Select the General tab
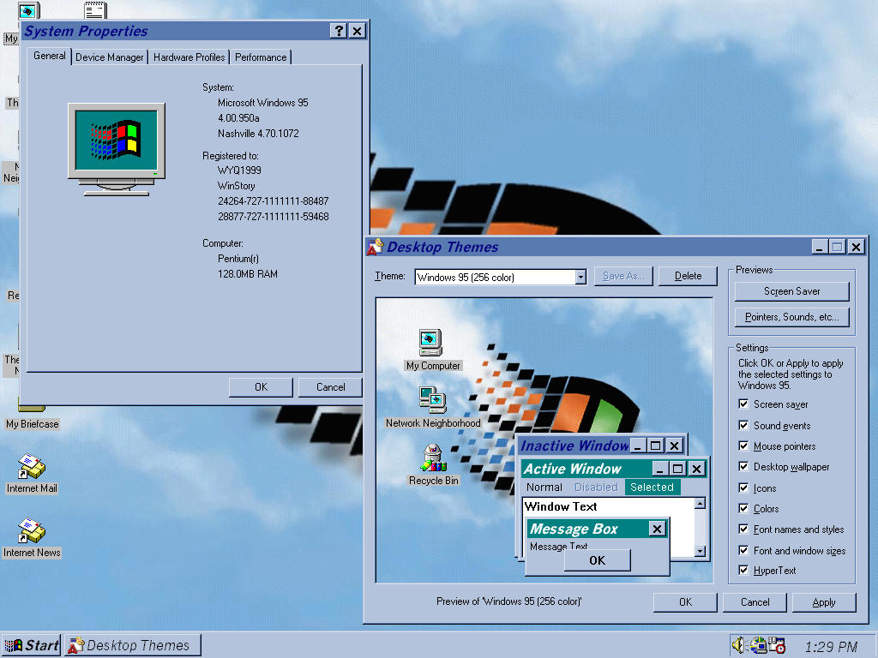 [x=49, y=56]
